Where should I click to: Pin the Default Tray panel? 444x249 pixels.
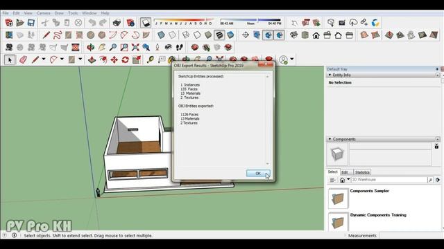tap(437, 69)
